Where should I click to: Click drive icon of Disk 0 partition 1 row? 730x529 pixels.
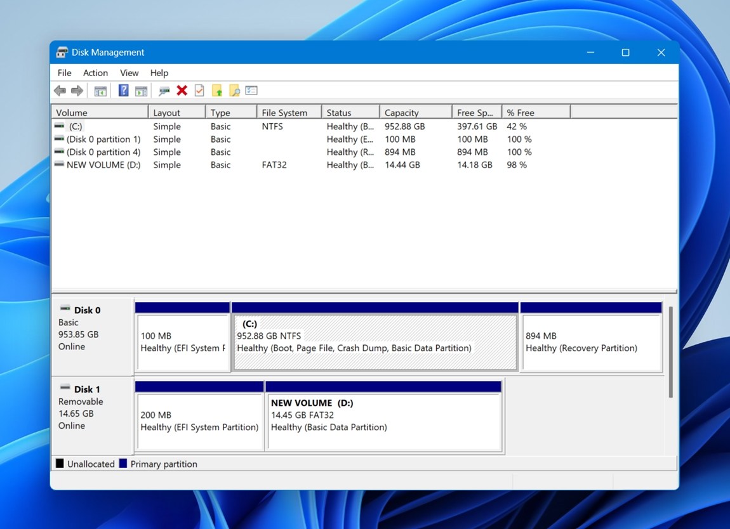pos(59,139)
